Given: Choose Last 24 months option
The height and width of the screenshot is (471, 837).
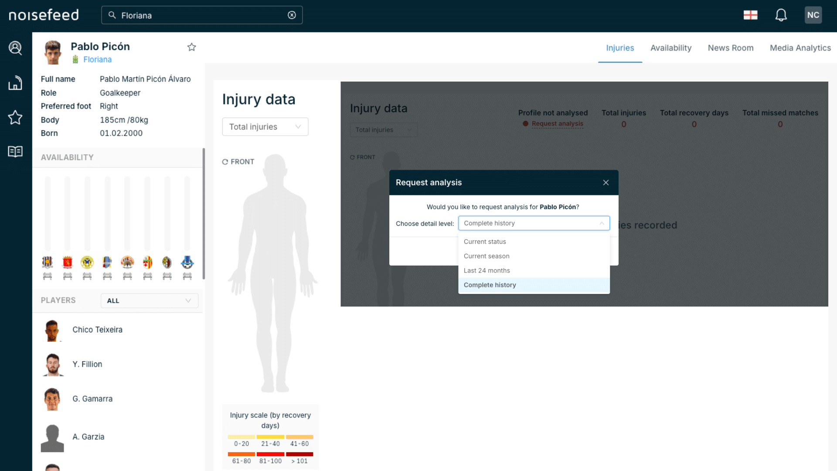Looking at the screenshot, I should click(x=487, y=270).
